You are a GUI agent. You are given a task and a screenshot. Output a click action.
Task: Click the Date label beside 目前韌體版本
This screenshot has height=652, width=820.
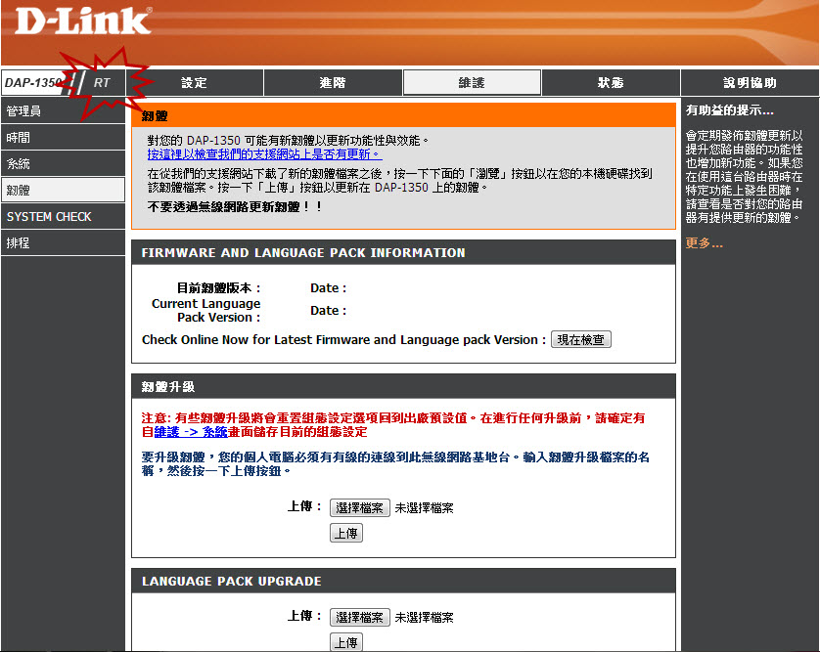(328, 287)
